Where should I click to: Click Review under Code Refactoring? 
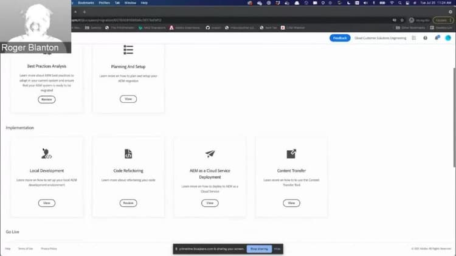click(128, 203)
